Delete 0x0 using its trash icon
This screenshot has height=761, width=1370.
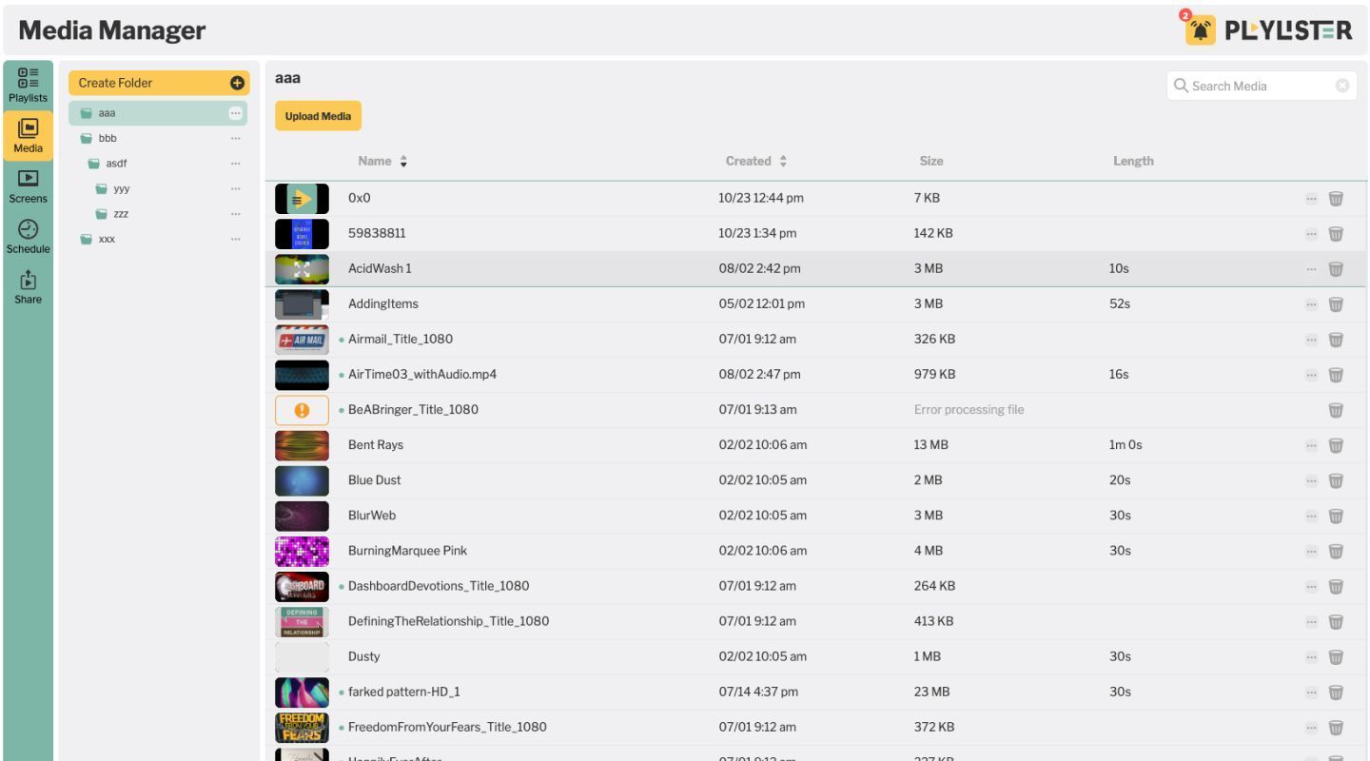click(x=1336, y=198)
